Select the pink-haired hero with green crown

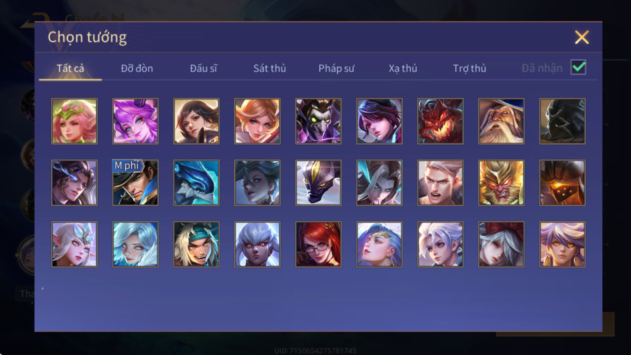74,121
